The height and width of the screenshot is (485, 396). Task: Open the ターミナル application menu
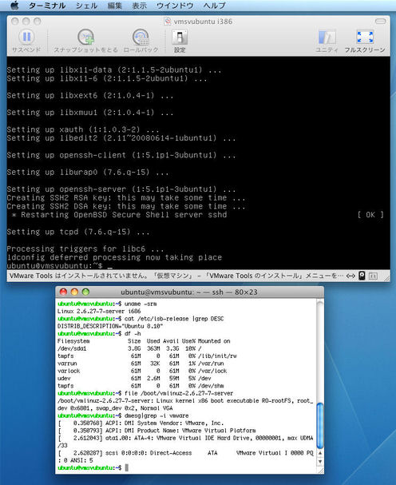(x=47, y=6)
